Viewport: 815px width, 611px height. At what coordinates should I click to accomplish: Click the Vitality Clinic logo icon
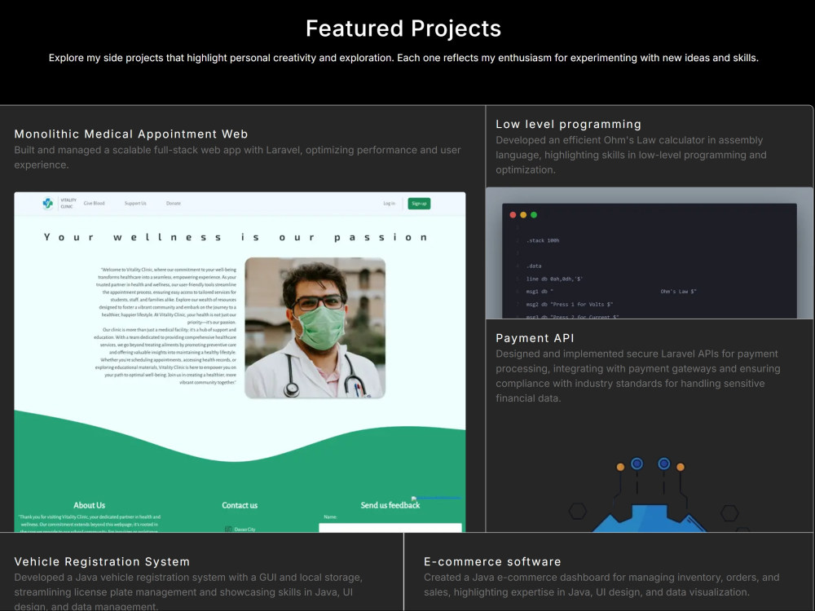[48, 203]
